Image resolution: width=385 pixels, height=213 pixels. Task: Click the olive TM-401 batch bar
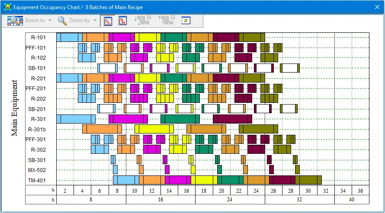click(x=308, y=180)
